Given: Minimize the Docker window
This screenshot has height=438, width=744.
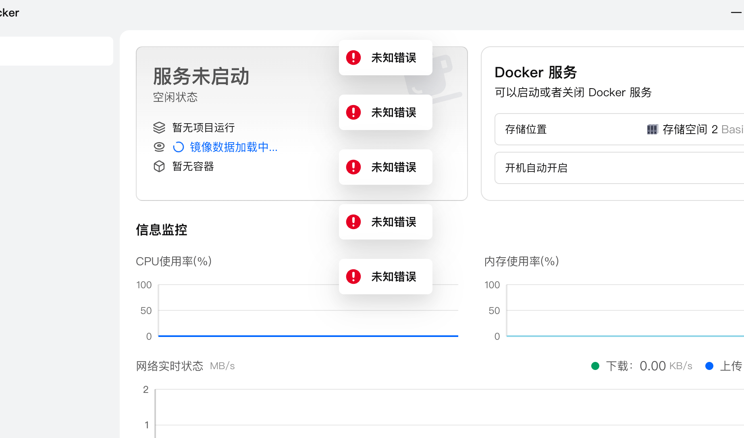Looking at the screenshot, I should tap(736, 12).
